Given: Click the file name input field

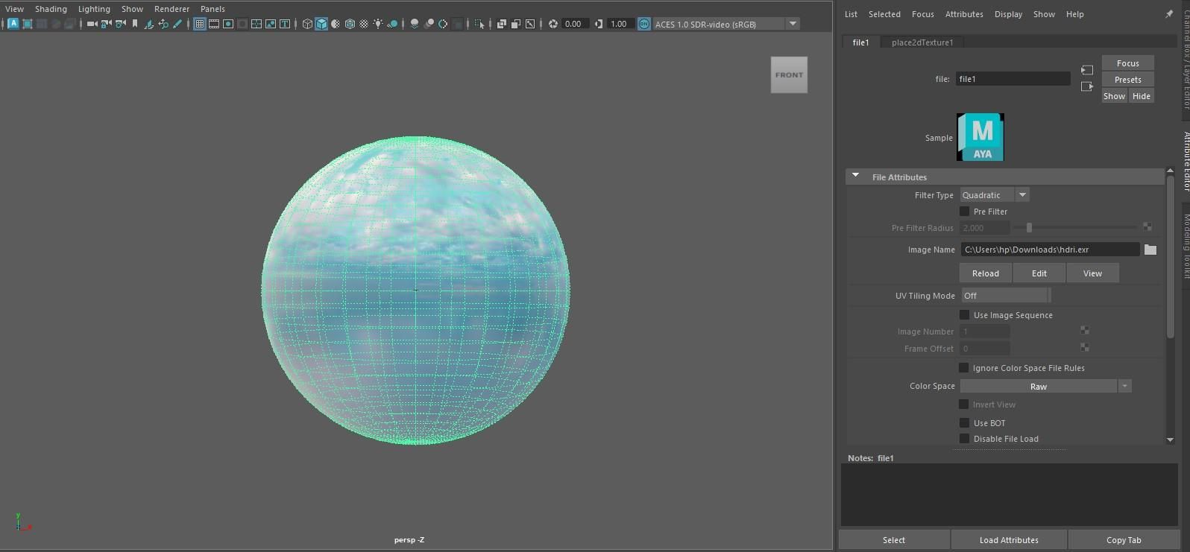Looking at the screenshot, I should 1013,79.
